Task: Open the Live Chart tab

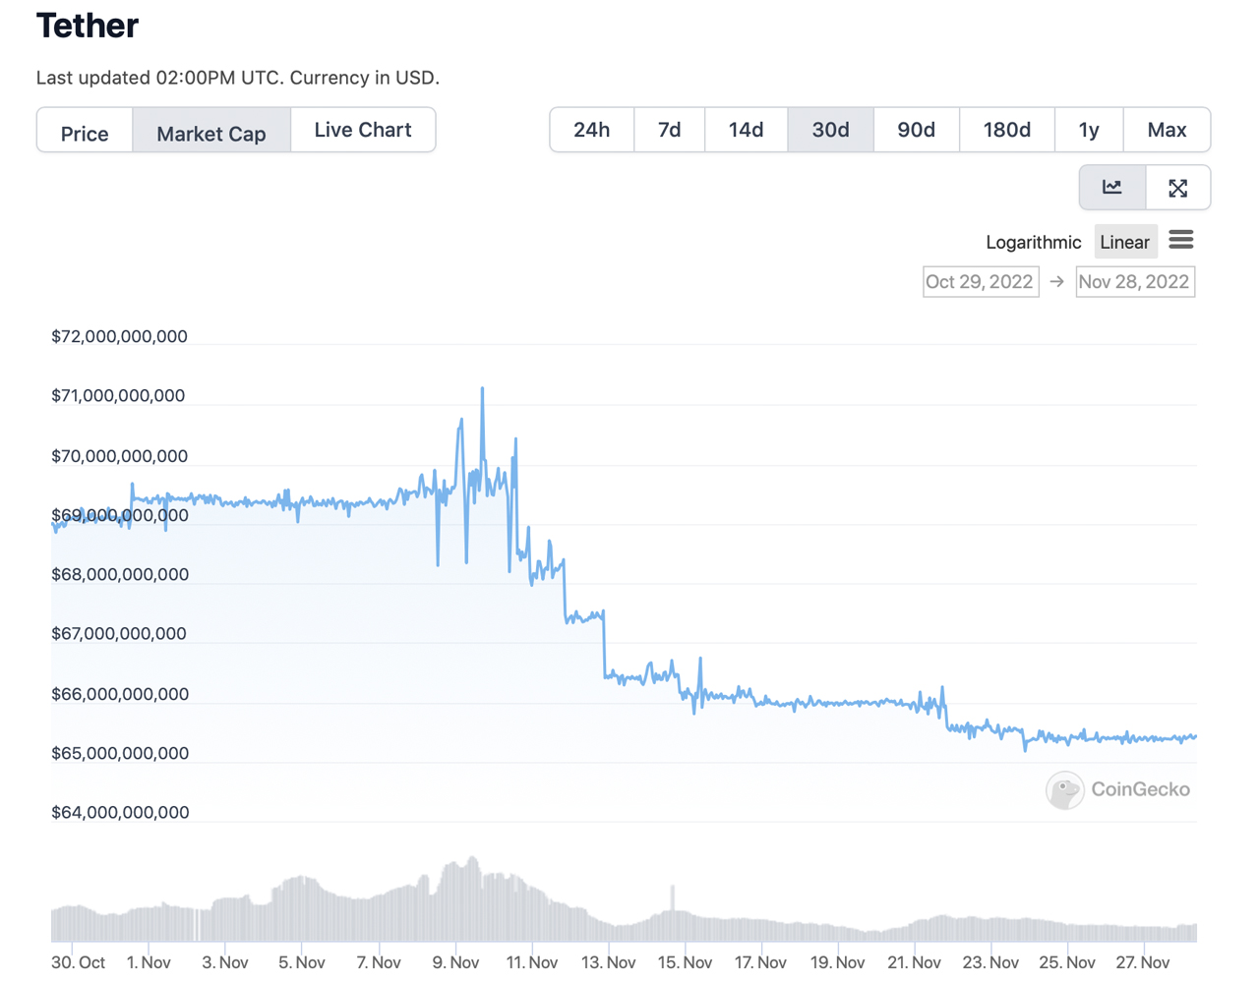Action: pyautogui.click(x=363, y=130)
